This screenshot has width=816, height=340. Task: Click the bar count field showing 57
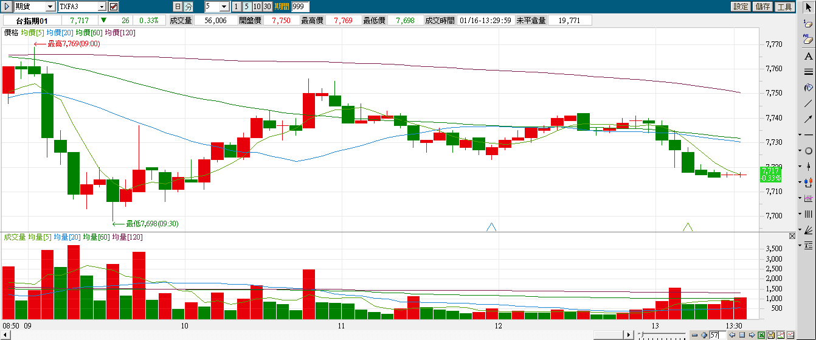(717, 335)
